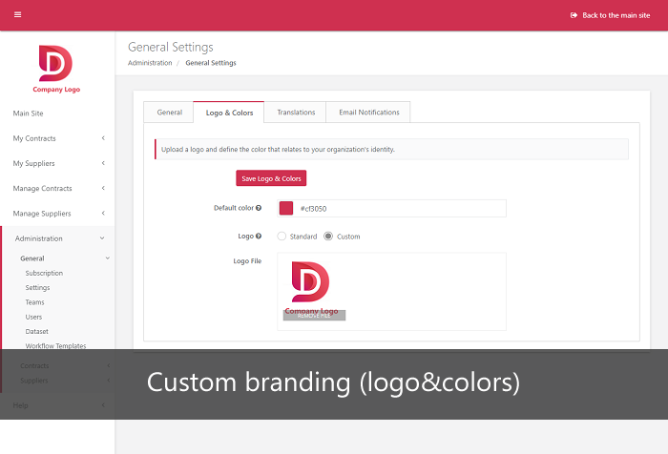Click the Default color help icon
The width and height of the screenshot is (668, 454).
(x=259, y=208)
